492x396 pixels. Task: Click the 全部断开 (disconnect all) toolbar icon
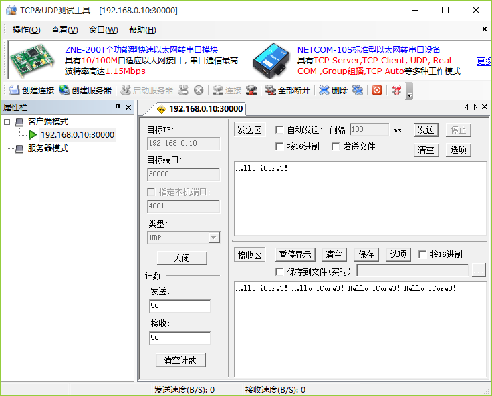pyautogui.click(x=271, y=90)
